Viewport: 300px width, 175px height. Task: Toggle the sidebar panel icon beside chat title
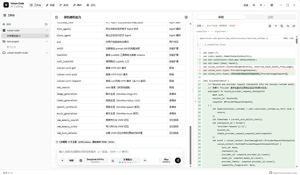coord(57,17)
